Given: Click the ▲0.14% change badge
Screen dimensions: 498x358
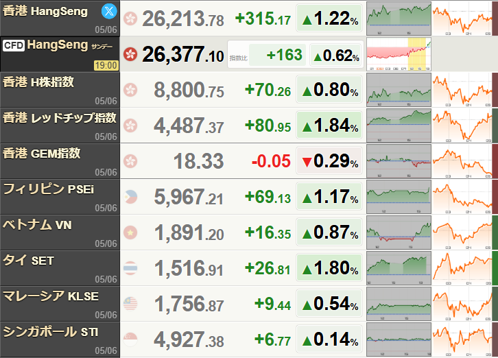Looking at the screenshot, I should [329, 339].
